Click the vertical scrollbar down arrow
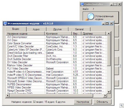This screenshot has height=108, width=124. pyautogui.click(x=109, y=92)
